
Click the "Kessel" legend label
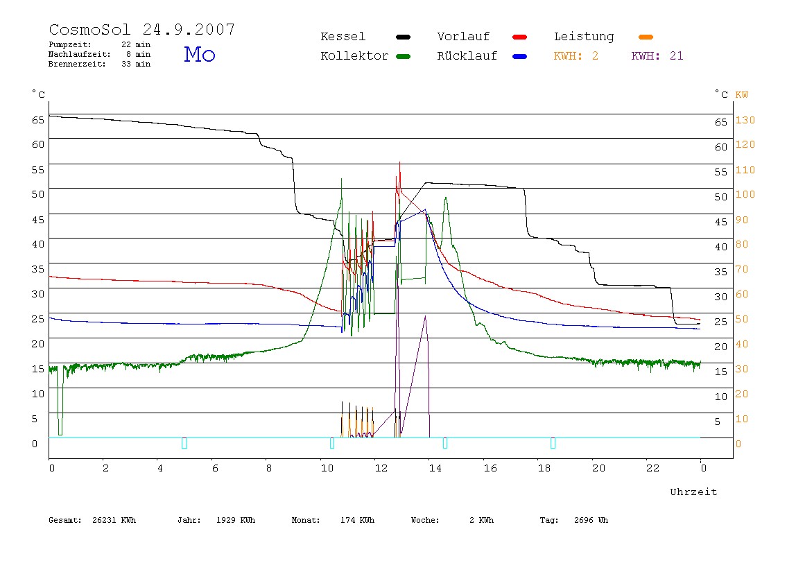(x=343, y=37)
